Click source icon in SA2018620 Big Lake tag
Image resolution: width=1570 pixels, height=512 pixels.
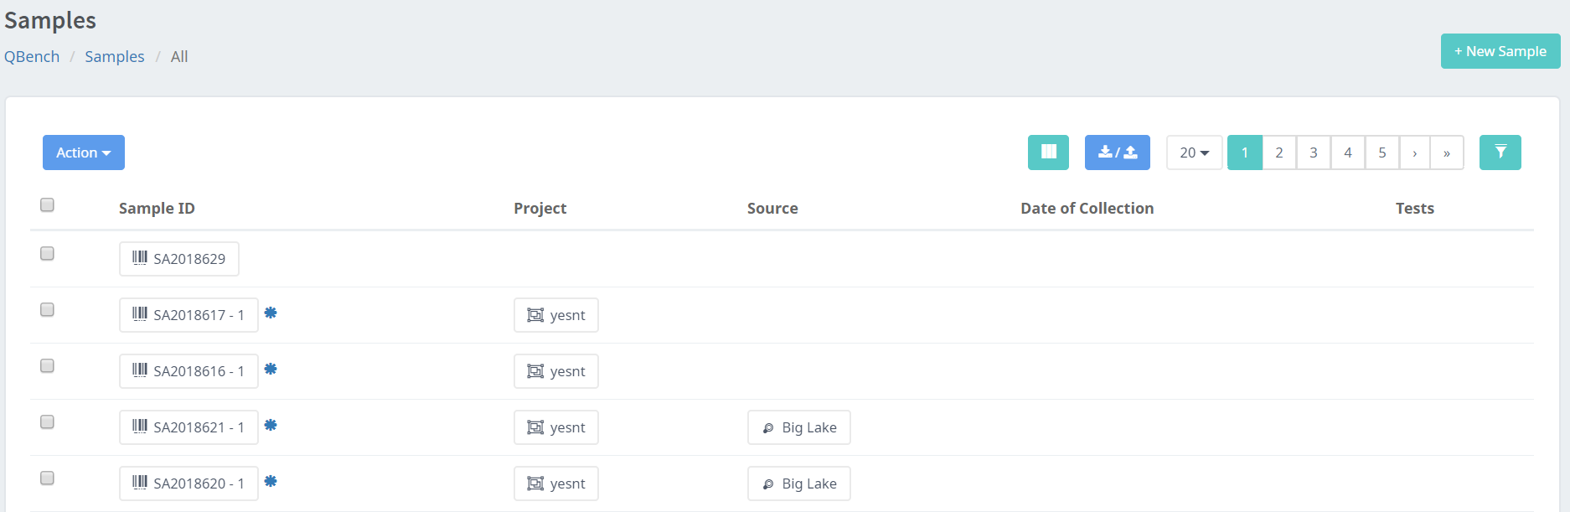tap(768, 484)
